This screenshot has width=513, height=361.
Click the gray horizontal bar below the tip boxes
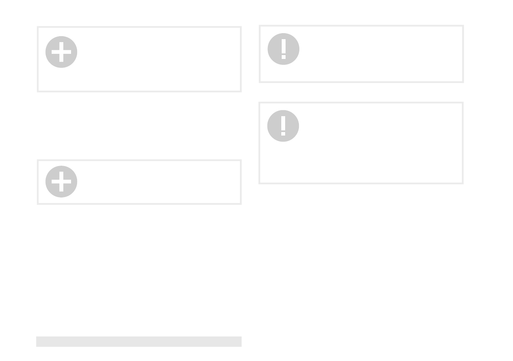pyautogui.click(x=139, y=342)
